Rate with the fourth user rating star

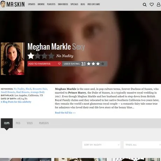[x=103, y=64]
